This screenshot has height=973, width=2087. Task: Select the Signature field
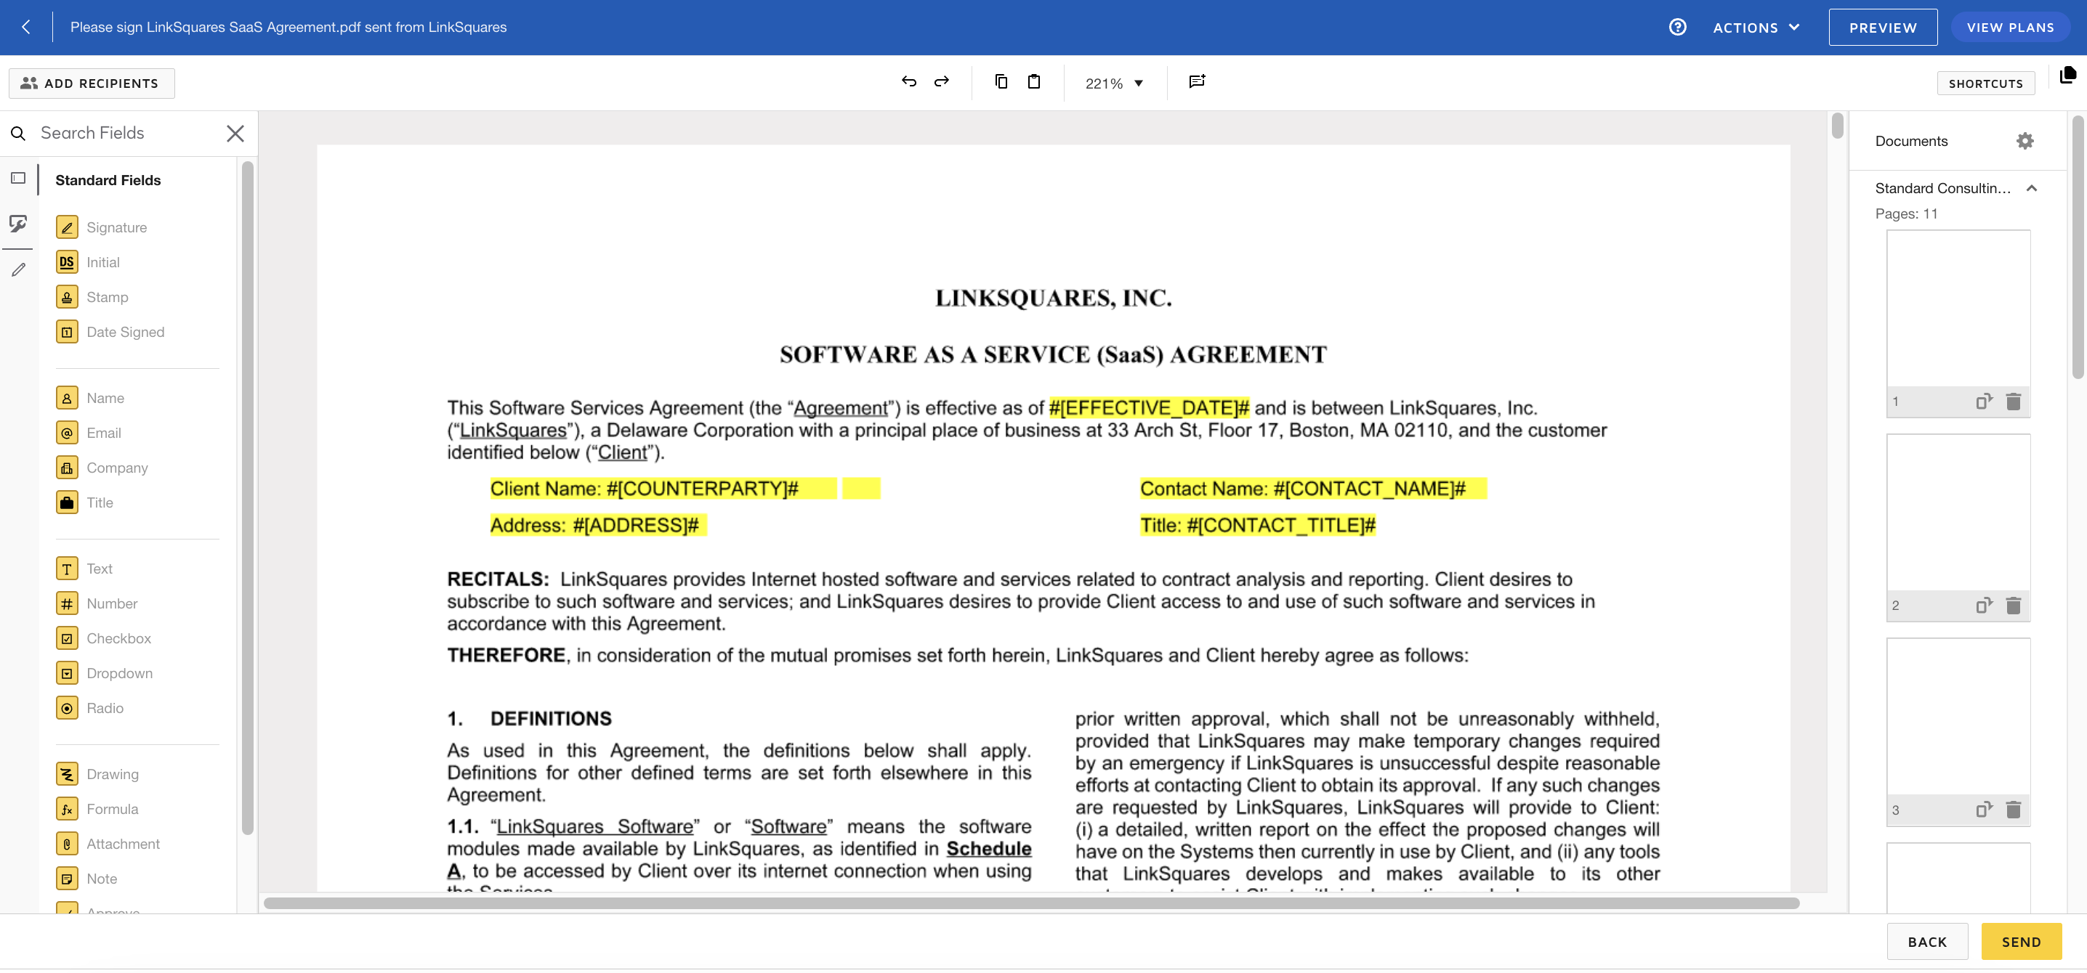coord(102,227)
